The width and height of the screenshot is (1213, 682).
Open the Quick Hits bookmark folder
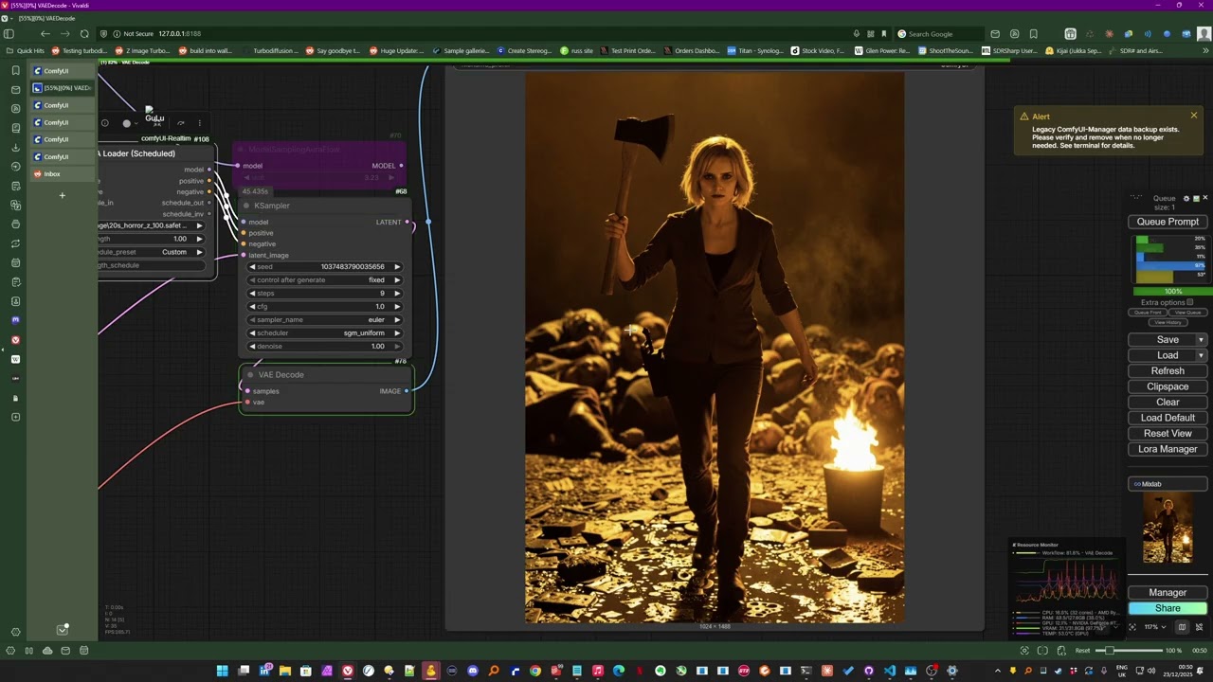point(25,51)
